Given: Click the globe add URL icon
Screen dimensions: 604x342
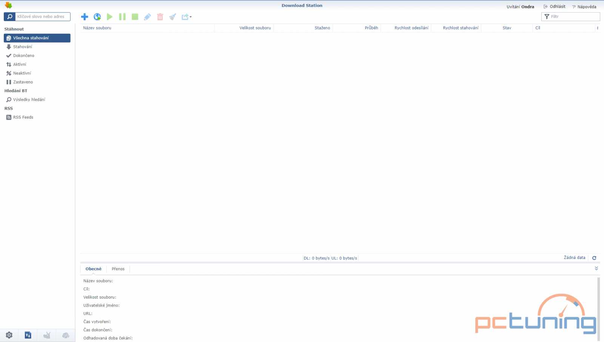Looking at the screenshot, I should point(97,17).
